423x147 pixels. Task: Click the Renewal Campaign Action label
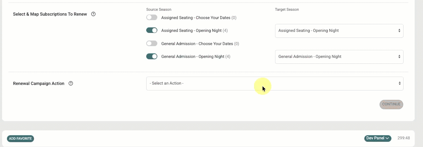click(39, 83)
